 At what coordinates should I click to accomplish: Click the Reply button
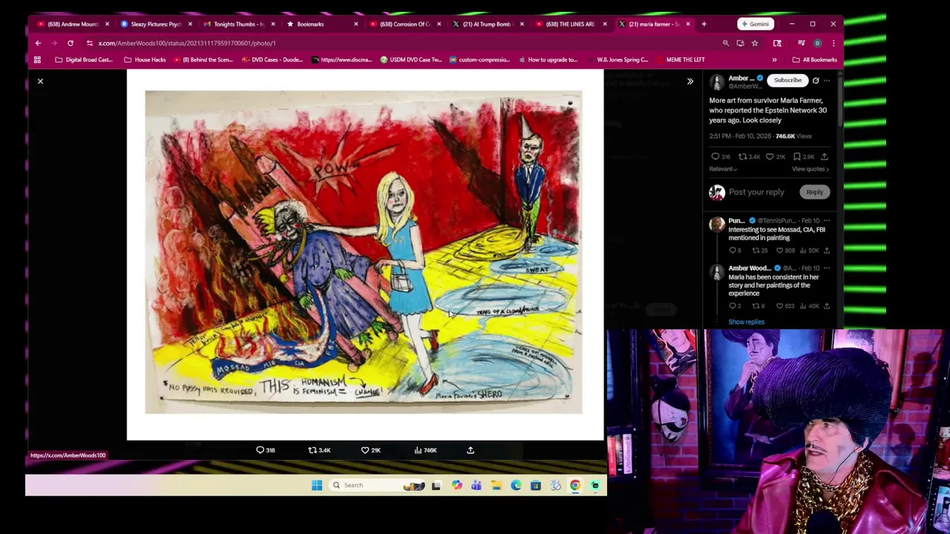tap(815, 192)
